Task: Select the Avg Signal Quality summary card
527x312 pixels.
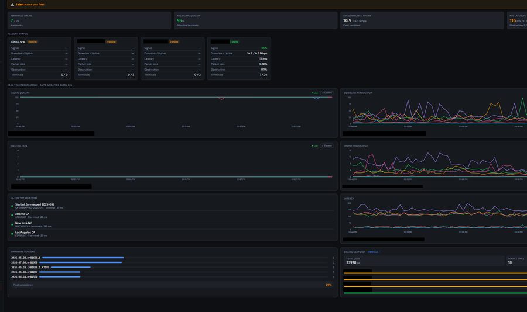Action: point(255,20)
